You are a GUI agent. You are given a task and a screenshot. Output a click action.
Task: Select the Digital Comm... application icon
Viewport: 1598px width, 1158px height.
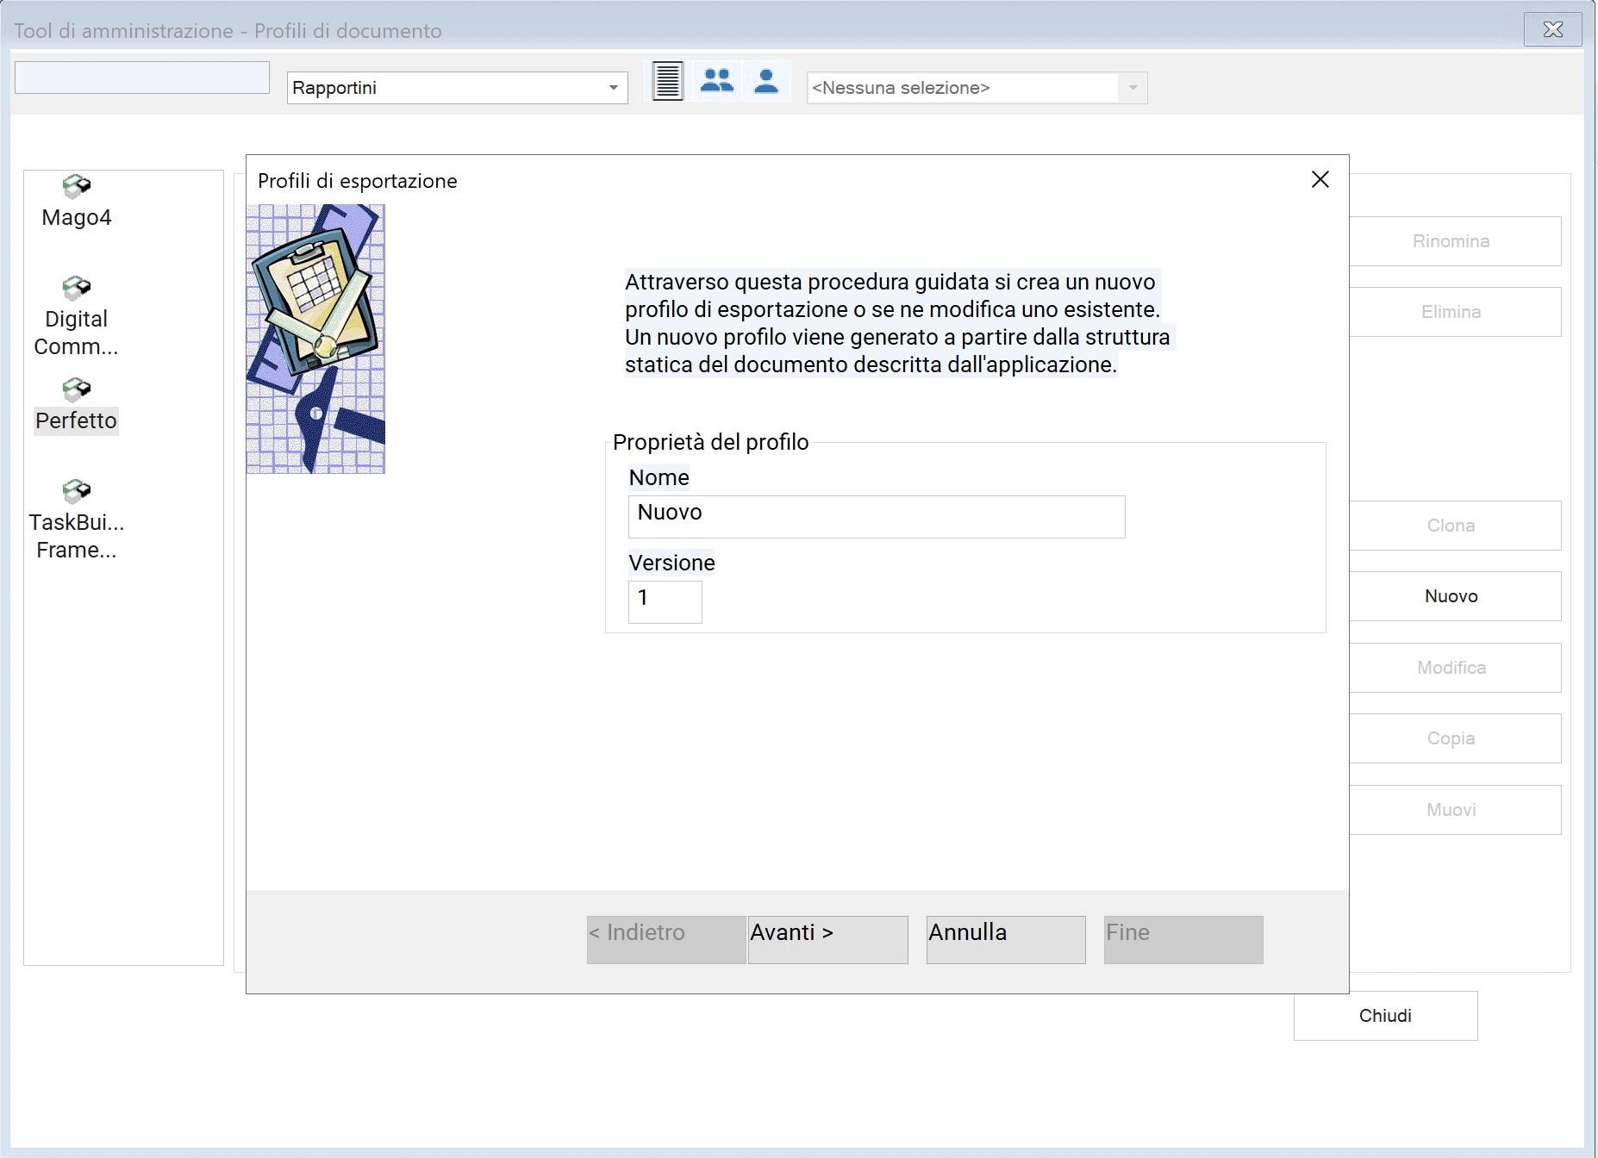[77, 288]
